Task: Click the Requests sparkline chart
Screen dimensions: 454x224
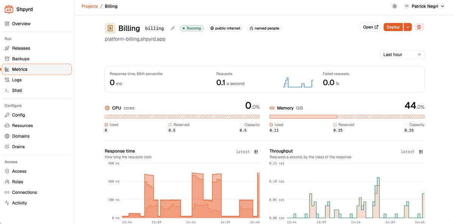Action: pos(299,82)
